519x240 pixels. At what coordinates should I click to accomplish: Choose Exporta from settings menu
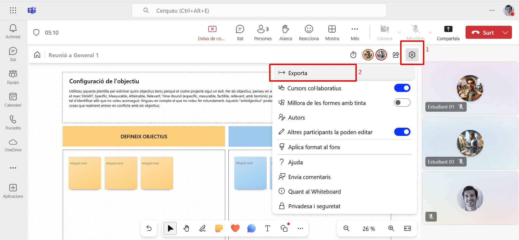click(x=298, y=73)
